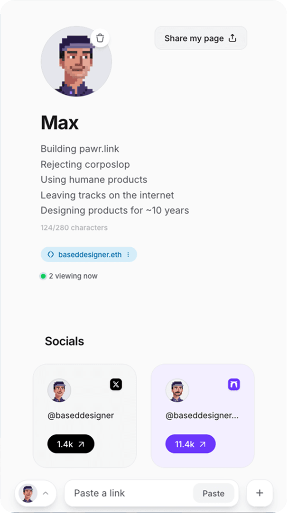Click the arrow icon on the 1.4k badge
Image resolution: width=287 pixels, height=513 pixels.
click(81, 444)
